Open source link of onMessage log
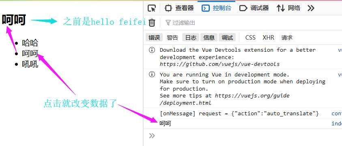Image resolution: width=342 pixels, height=146 pixels. pos(337,114)
